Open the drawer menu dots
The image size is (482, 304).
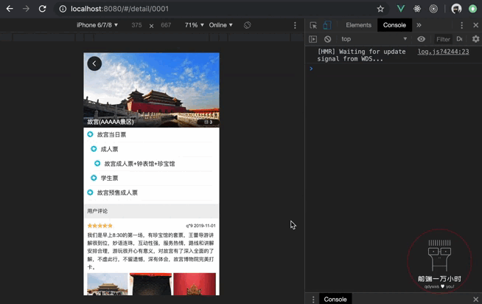(x=313, y=299)
